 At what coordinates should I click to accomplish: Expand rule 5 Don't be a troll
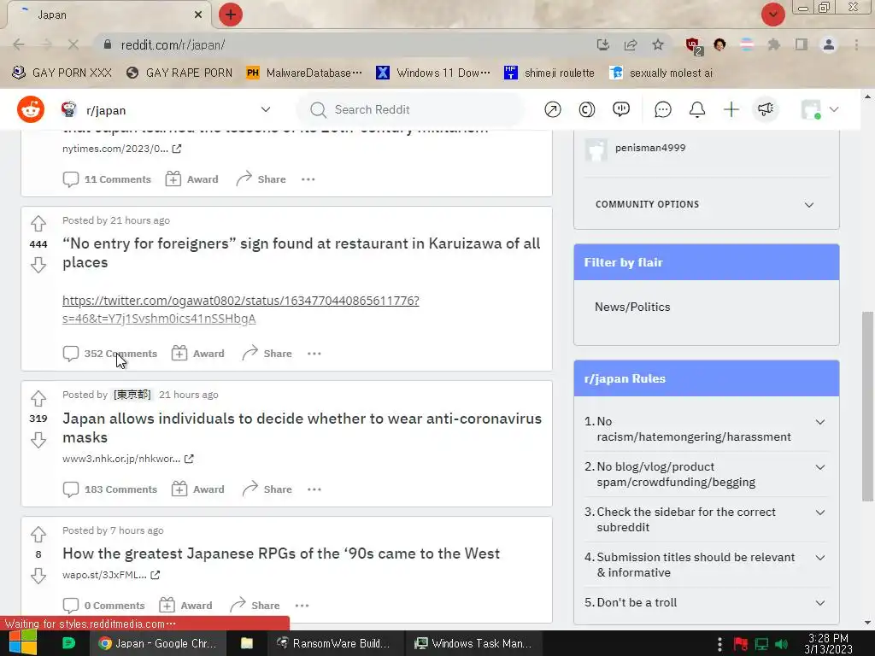(x=706, y=602)
